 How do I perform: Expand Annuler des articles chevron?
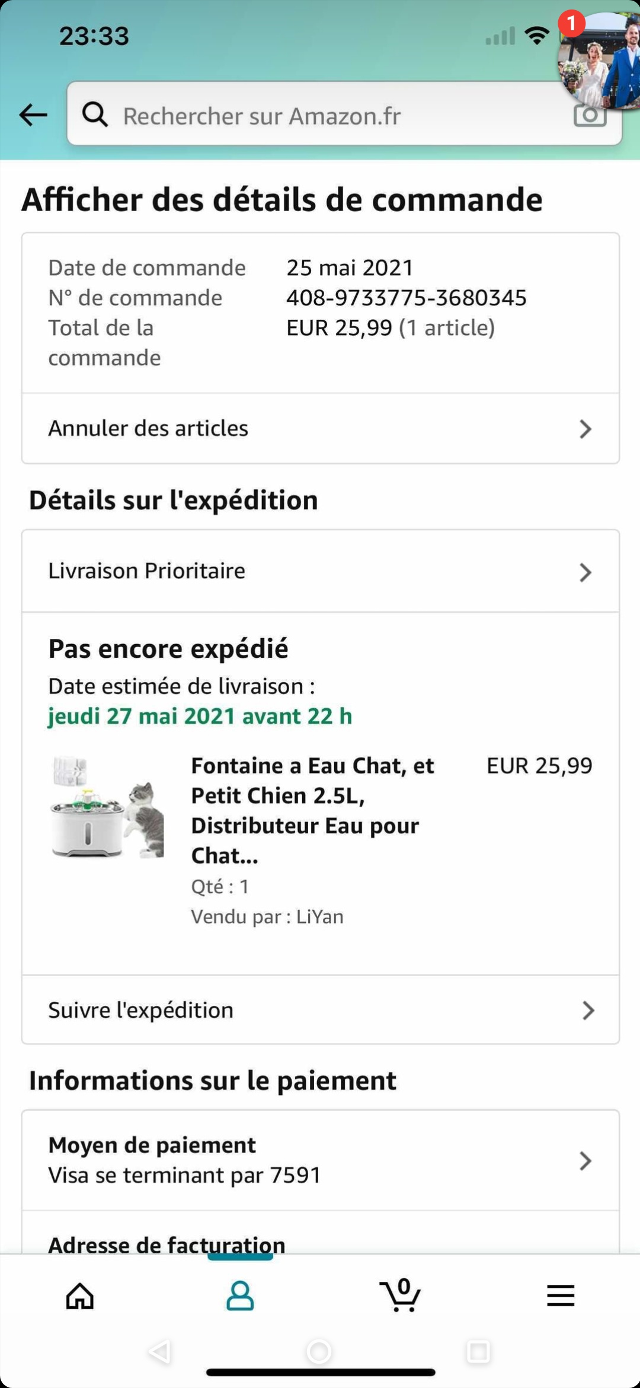tap(585, 429)
